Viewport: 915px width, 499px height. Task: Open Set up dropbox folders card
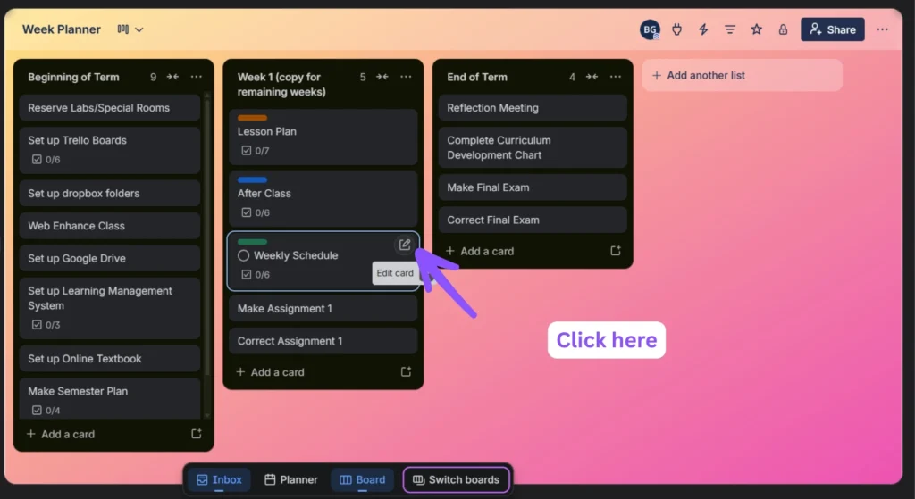110,194
